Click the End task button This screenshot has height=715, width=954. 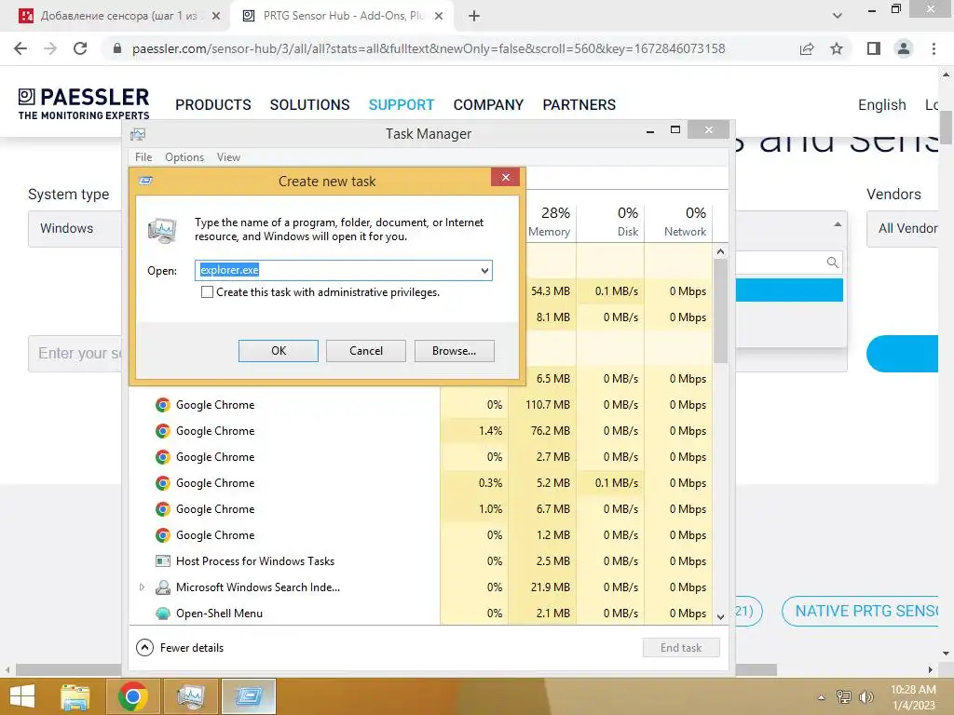(681, 648)
